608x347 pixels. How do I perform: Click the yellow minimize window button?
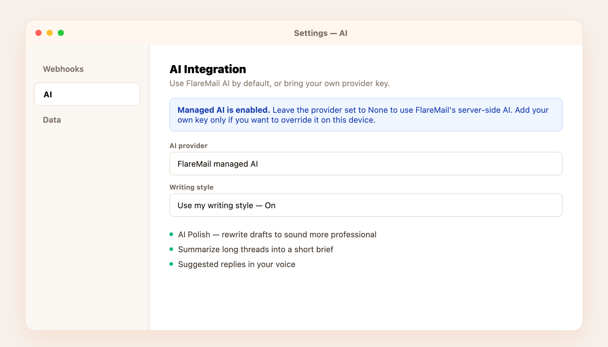(50, 33)
